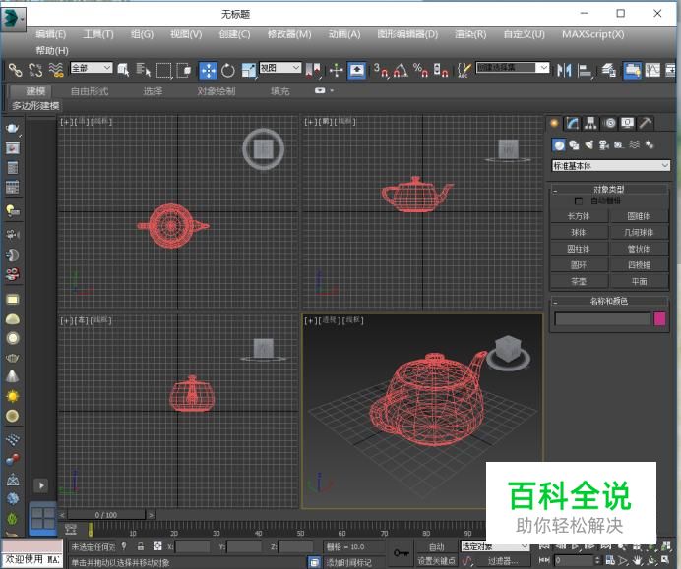Select the Shapes category icon
This screenshot has width=681, height=569.
click(x=574, y=144)
